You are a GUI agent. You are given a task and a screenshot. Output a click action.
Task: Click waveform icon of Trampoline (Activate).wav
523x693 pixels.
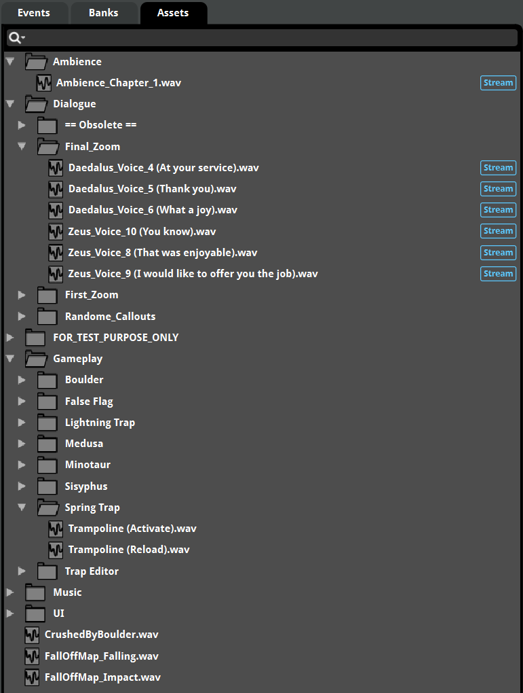coord(56,528)
